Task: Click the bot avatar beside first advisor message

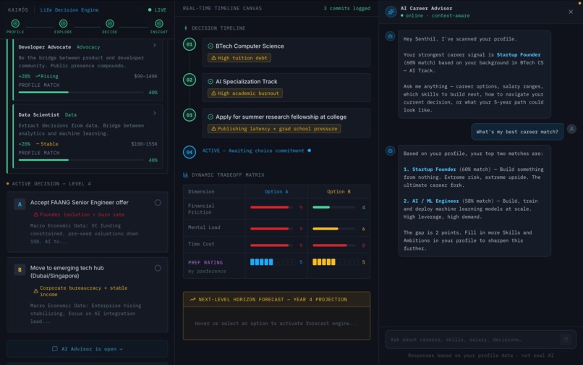Action: tap(390, 36)
